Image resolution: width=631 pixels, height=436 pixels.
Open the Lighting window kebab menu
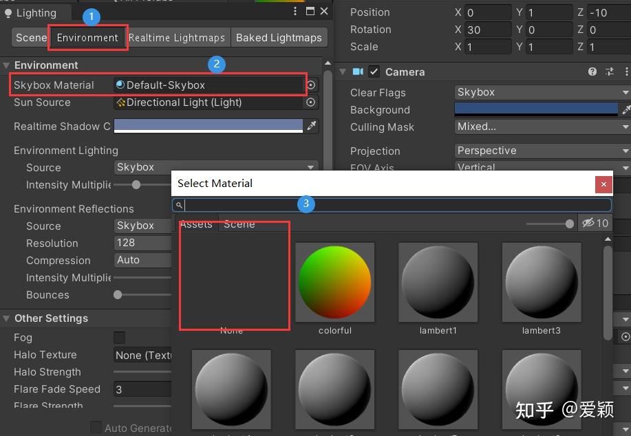tap(295, 11)
